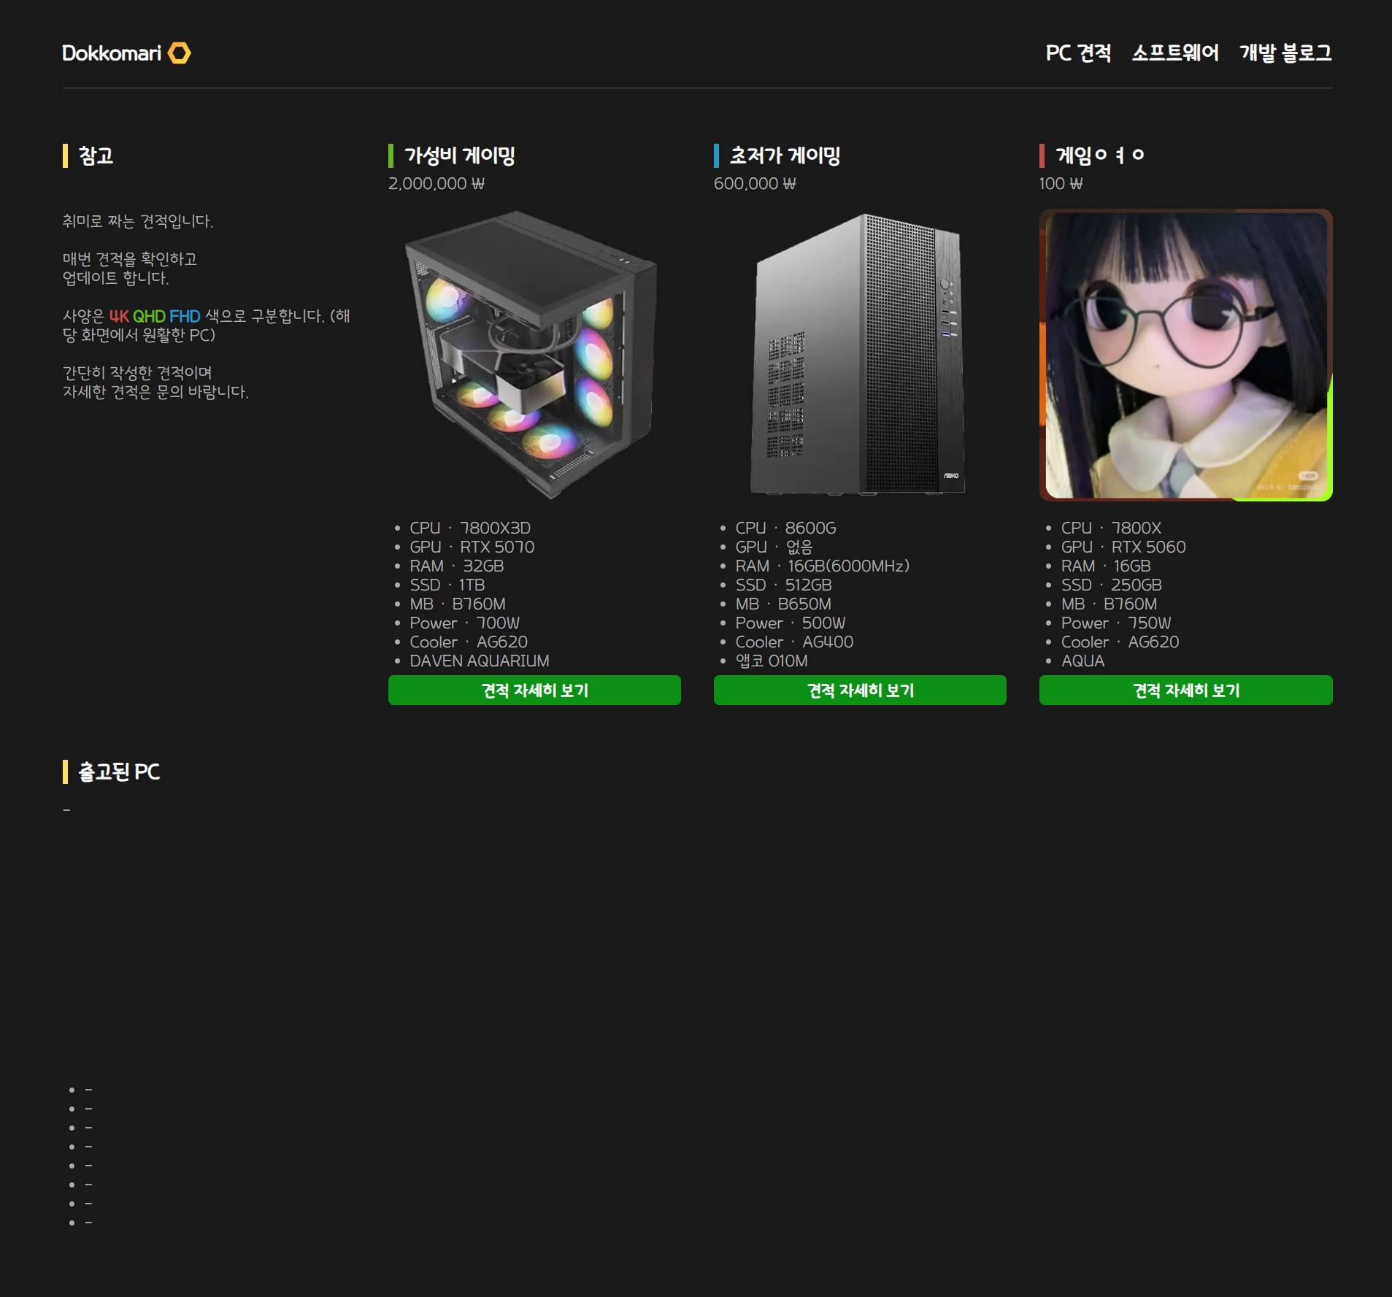Click the 앱코 tower case image
Screen dimensions: 1392x1297
pos(859,355)
